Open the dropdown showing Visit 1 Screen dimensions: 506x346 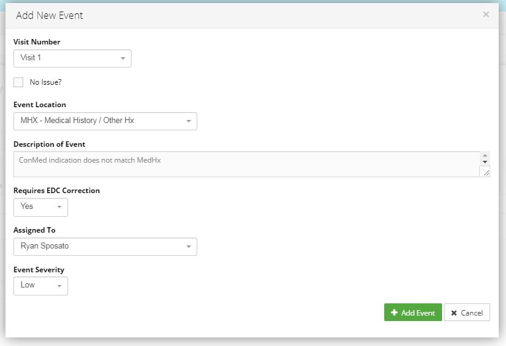click(72, 58)
